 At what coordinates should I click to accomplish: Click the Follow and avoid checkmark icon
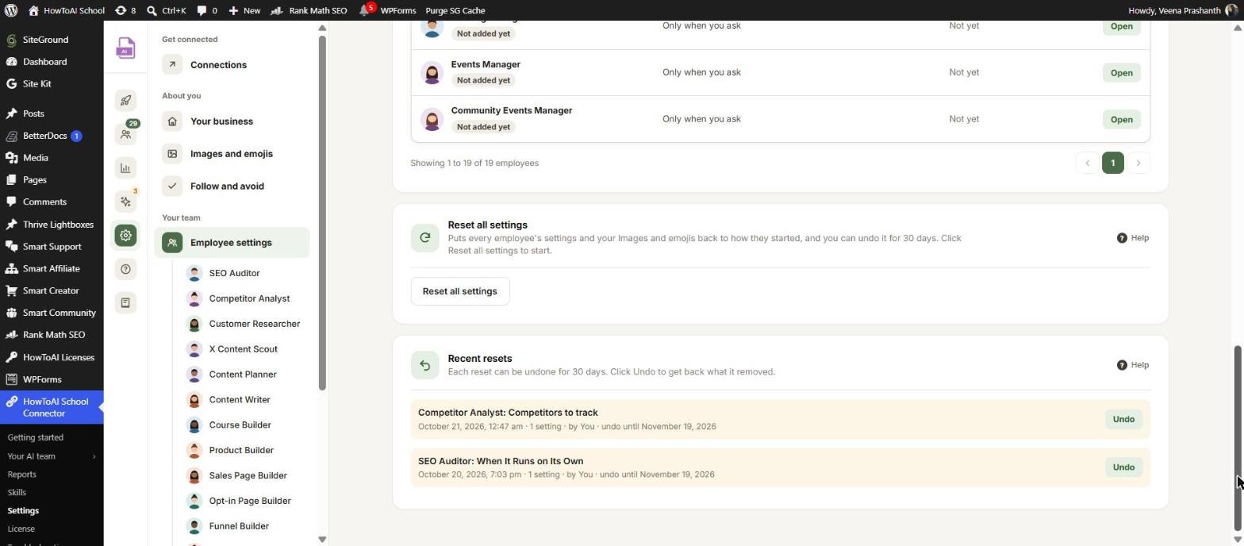(172, 186)
